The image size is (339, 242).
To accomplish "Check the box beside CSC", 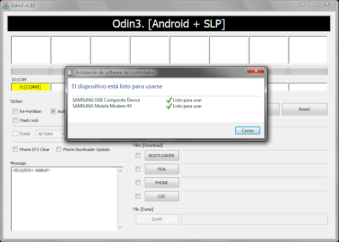I will click(138, 196).
